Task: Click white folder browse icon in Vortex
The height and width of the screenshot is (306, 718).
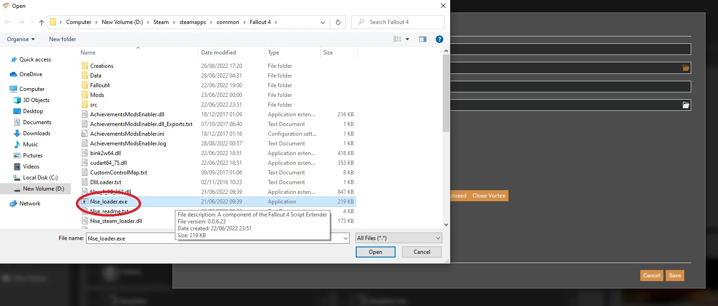Action: 686,105
